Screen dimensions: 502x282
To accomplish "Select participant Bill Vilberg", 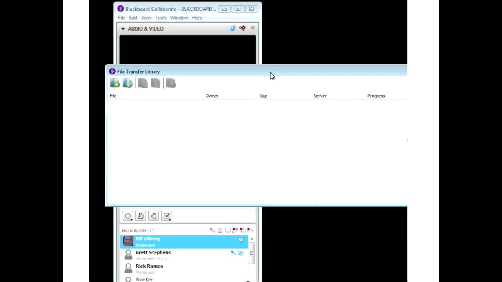I will point(184,242).
